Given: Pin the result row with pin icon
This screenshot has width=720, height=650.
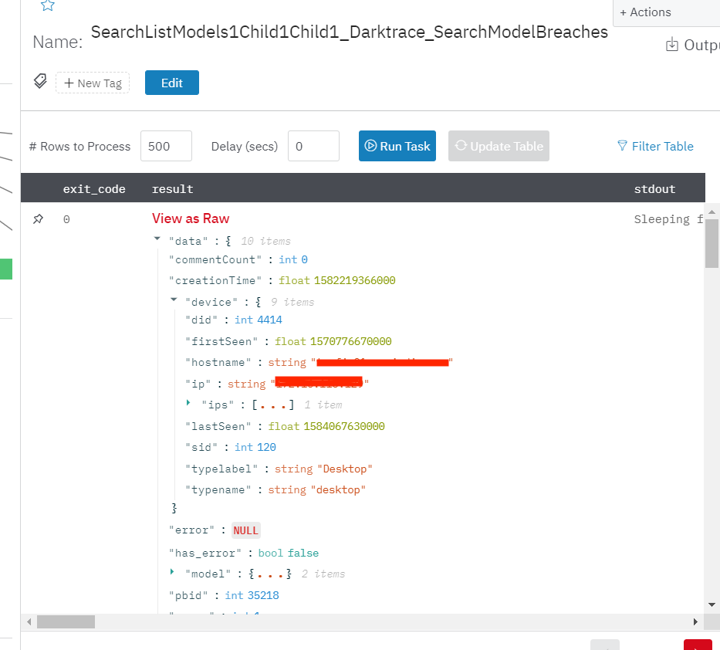Looking at the screenshot, I should [38, 219].
